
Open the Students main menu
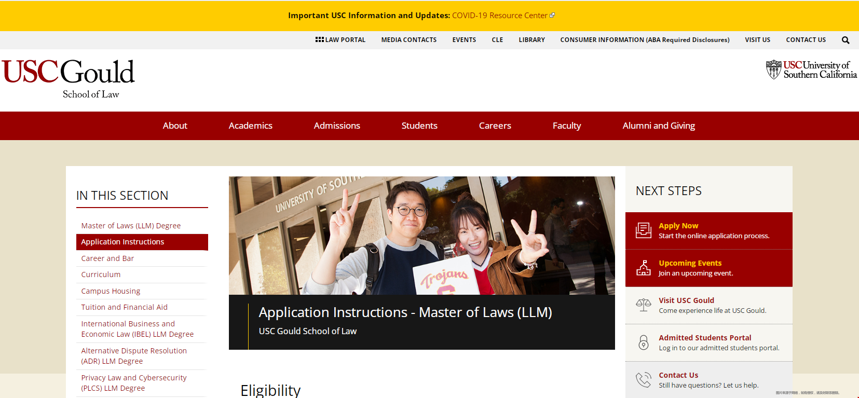(419, 126)
